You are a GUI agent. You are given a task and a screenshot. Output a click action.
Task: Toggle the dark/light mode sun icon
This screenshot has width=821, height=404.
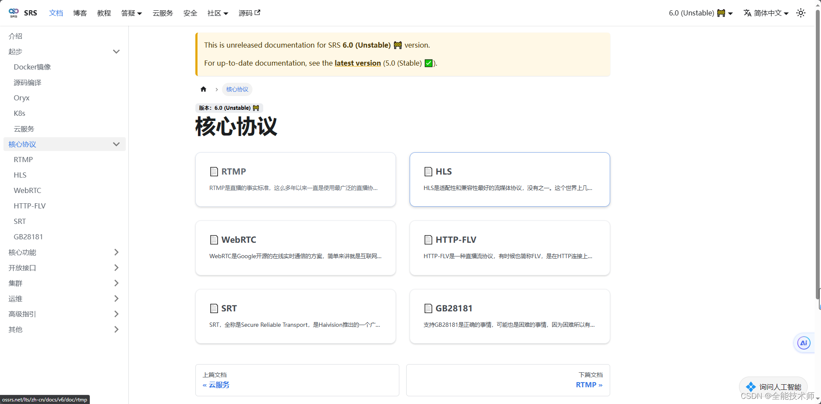(x=801, y=13)
